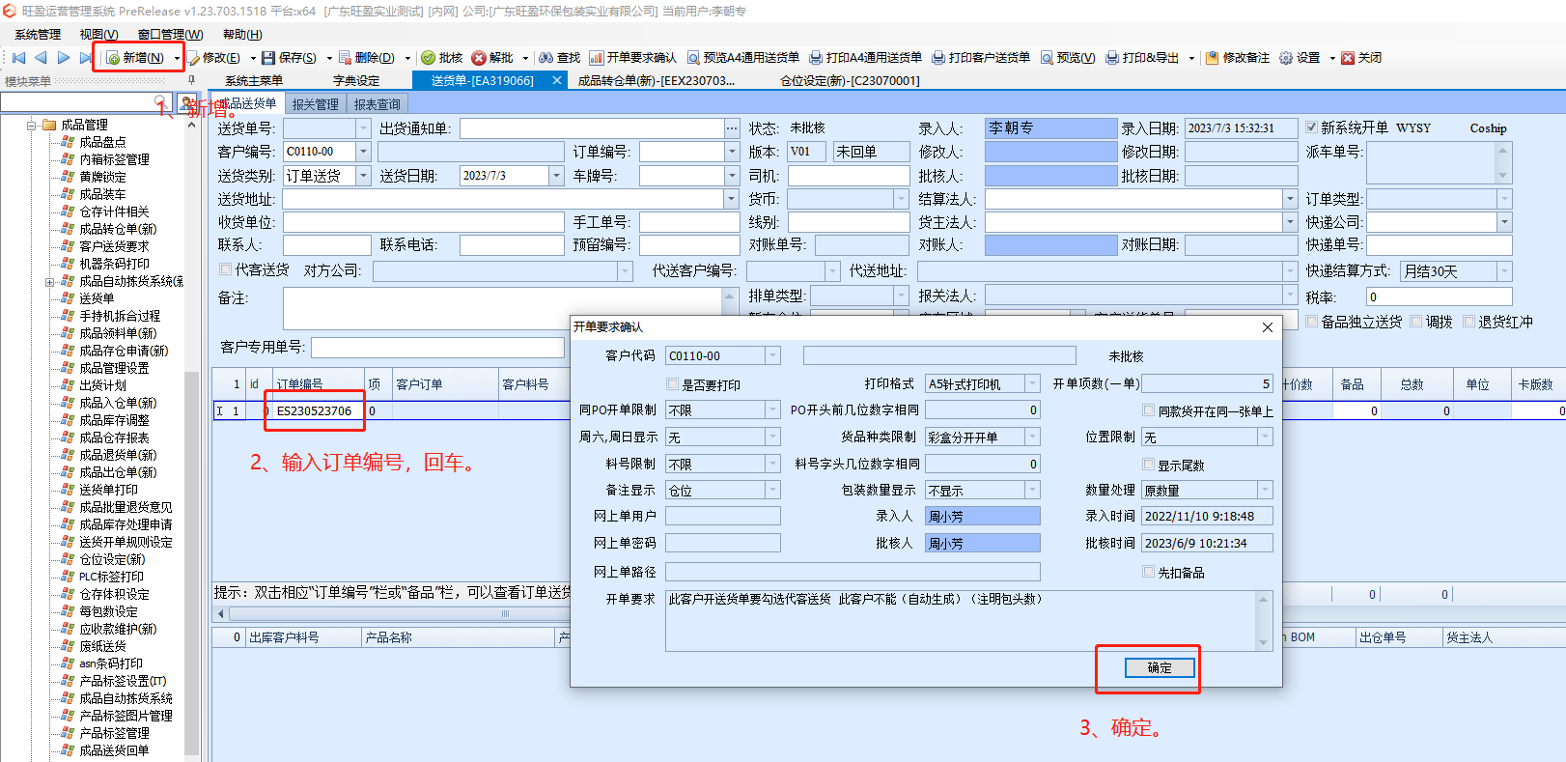The height and width of the screenshot is (762, 1566).
Task: Open the 报表查询 sub-tab
Action: click(377, 104)
